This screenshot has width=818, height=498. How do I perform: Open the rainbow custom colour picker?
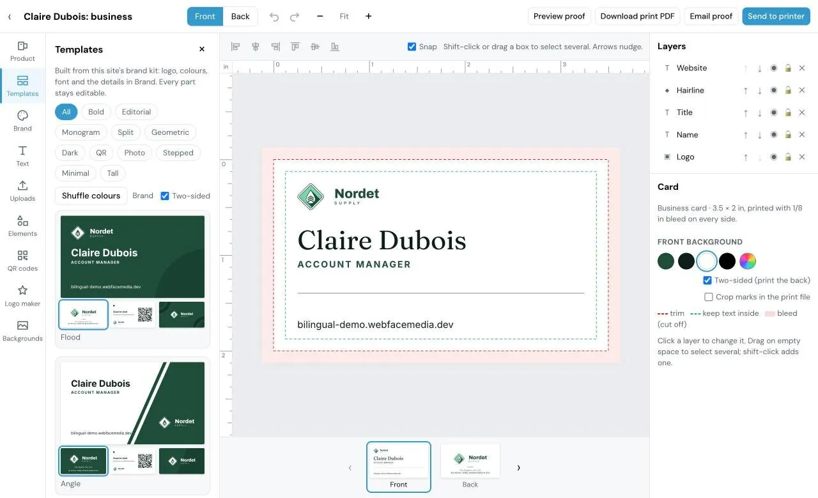(748, 261)
